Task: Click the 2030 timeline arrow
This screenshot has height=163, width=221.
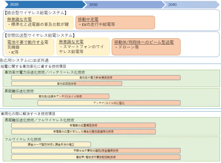Action: tap(124, 4)
